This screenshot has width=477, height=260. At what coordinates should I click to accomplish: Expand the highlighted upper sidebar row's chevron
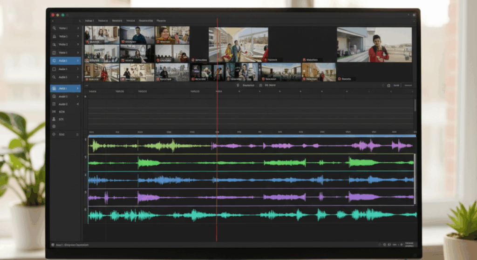[77, 61]
